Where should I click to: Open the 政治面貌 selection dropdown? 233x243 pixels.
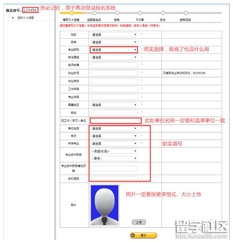[x=114, y=57]
